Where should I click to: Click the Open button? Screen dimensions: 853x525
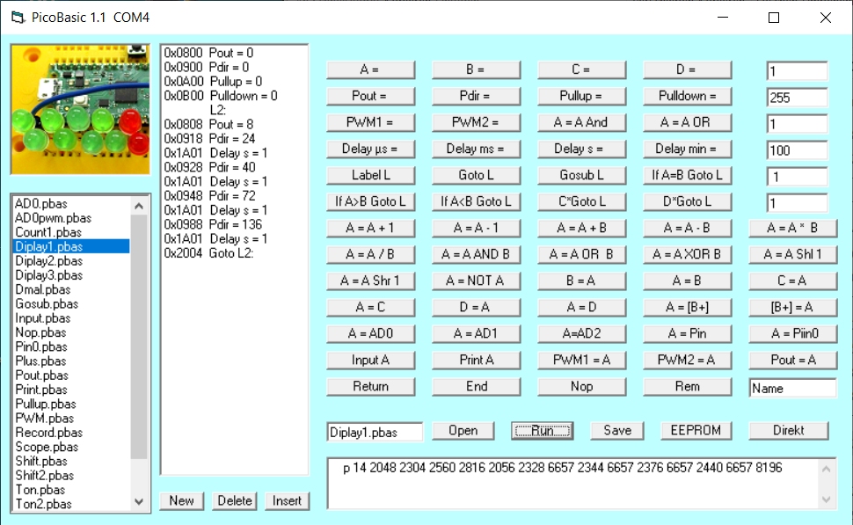(463, 430)
